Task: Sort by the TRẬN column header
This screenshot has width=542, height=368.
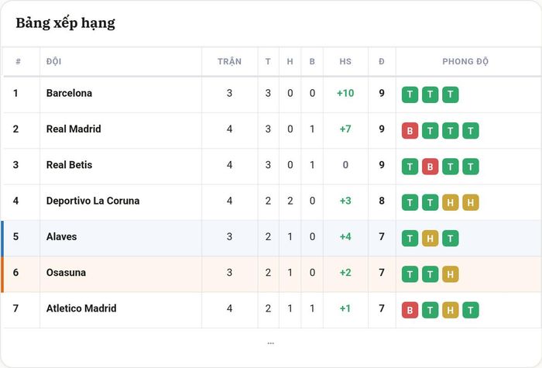Action: coord(229,61)
